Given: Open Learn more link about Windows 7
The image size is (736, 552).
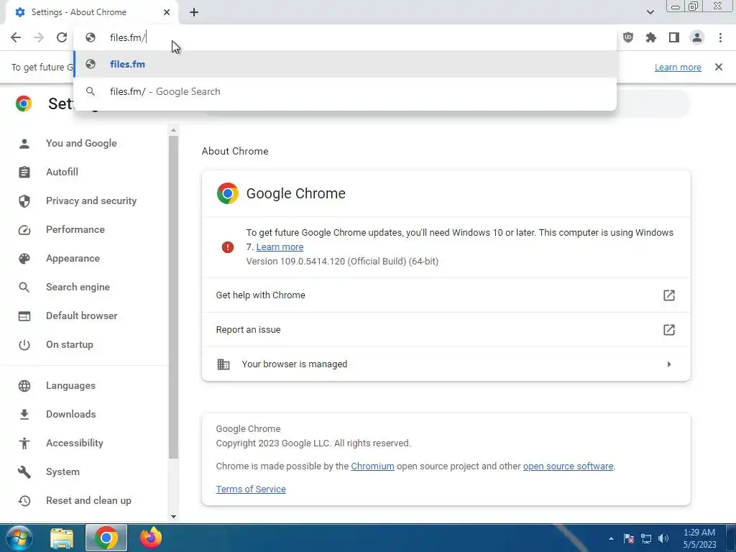Looking at the screenshot, I should point(280,247).
